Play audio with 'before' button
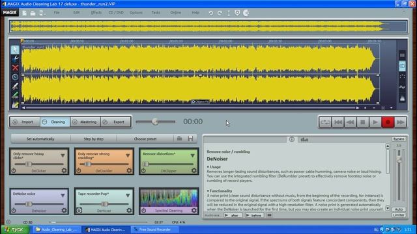 pyautogui.click(x=254, y=215)
